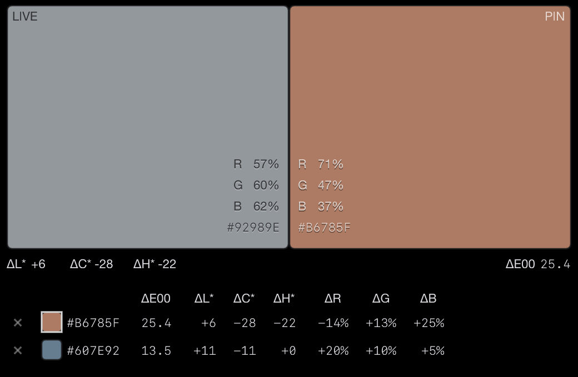
Task: Sort table by ΔG column header
Action: (x=381, y=298)
